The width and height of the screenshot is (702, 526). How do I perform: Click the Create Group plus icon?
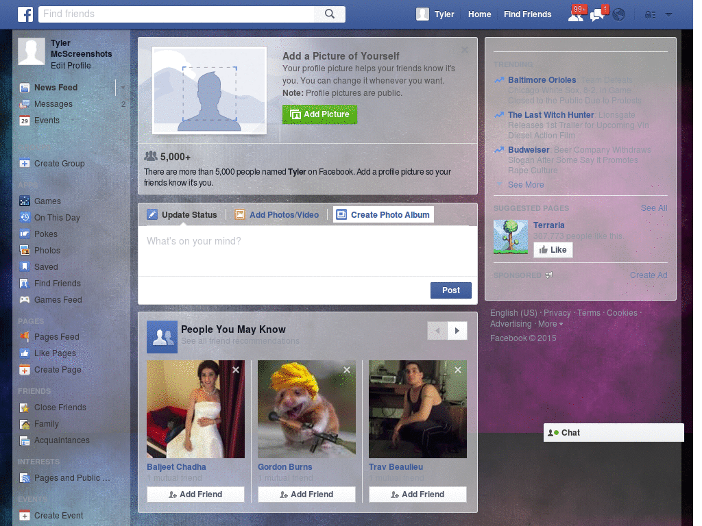(x=25, y=164)
